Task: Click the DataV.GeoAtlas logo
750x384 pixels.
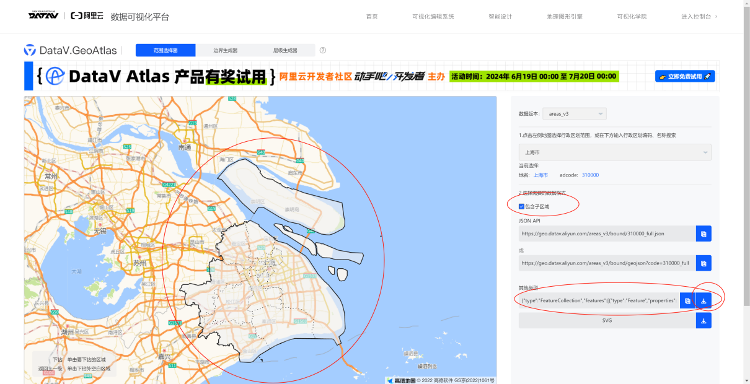Action: 70,50
